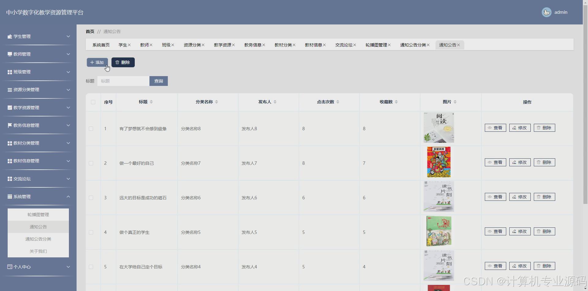This screenshot has height=291, width=588.
Task: Sort by 分类名称 column arrows
Action: click(x=217, y=102)
